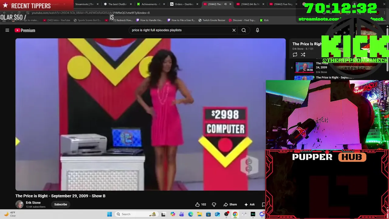Click the taskbar Search box
The image size is (389, 219).
137,214
